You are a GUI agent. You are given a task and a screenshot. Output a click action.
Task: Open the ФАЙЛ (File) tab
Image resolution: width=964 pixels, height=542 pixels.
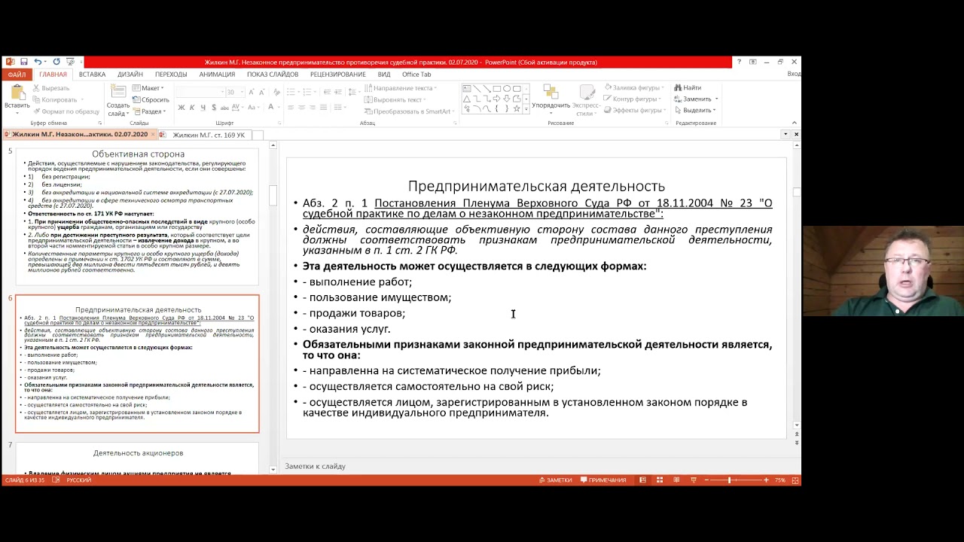(17, 75)
